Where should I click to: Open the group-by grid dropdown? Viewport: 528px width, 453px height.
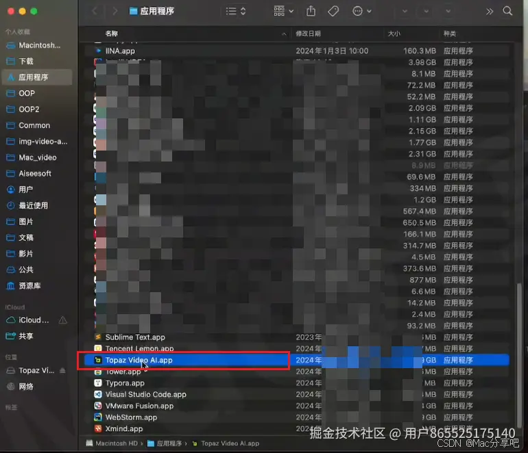coord(283,11)
